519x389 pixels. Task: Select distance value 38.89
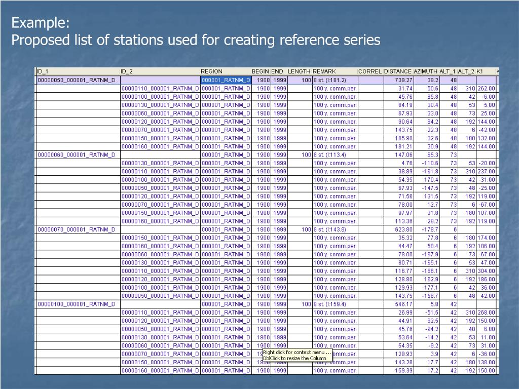[398, 171]
